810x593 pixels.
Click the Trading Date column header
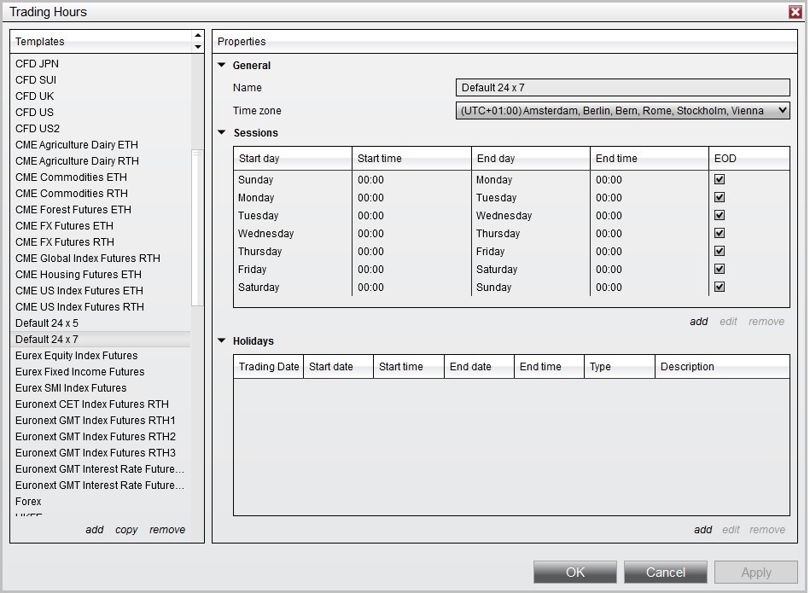pyautogui.click(x=268, y=366)
